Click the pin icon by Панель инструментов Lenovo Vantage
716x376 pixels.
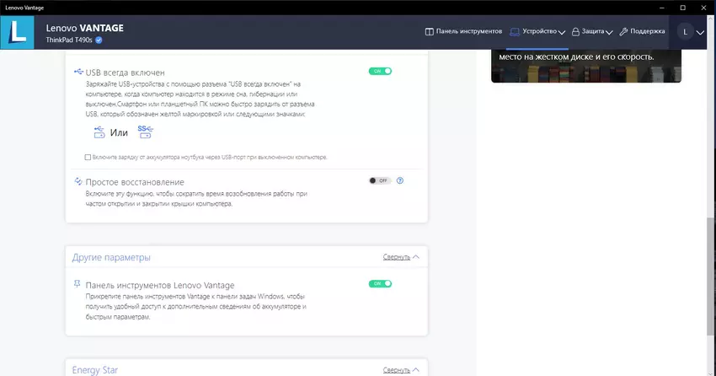click(x=78, y=285)
